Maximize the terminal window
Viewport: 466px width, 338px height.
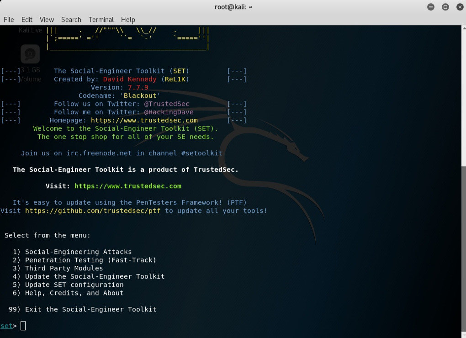445,7
